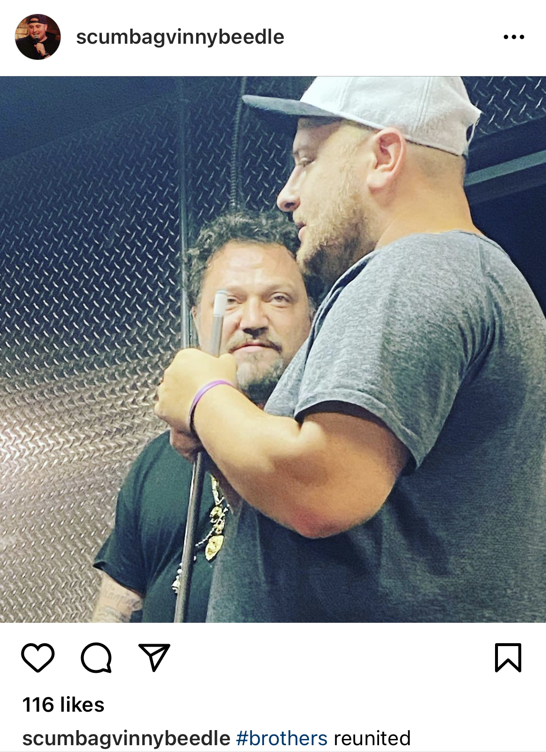
Task: Like the post with the heart icon
Action: click(x=38, y=657)
